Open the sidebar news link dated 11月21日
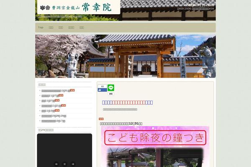 click(51, 106)
